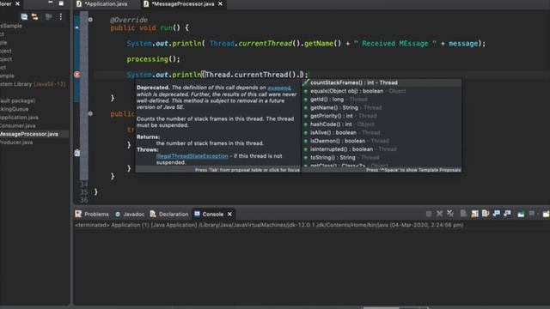
Task: Close the Console view tab
Action: tap(229, 214)
